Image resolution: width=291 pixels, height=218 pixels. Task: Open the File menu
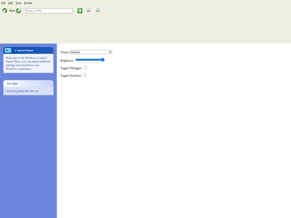click(x=3, y=3)
